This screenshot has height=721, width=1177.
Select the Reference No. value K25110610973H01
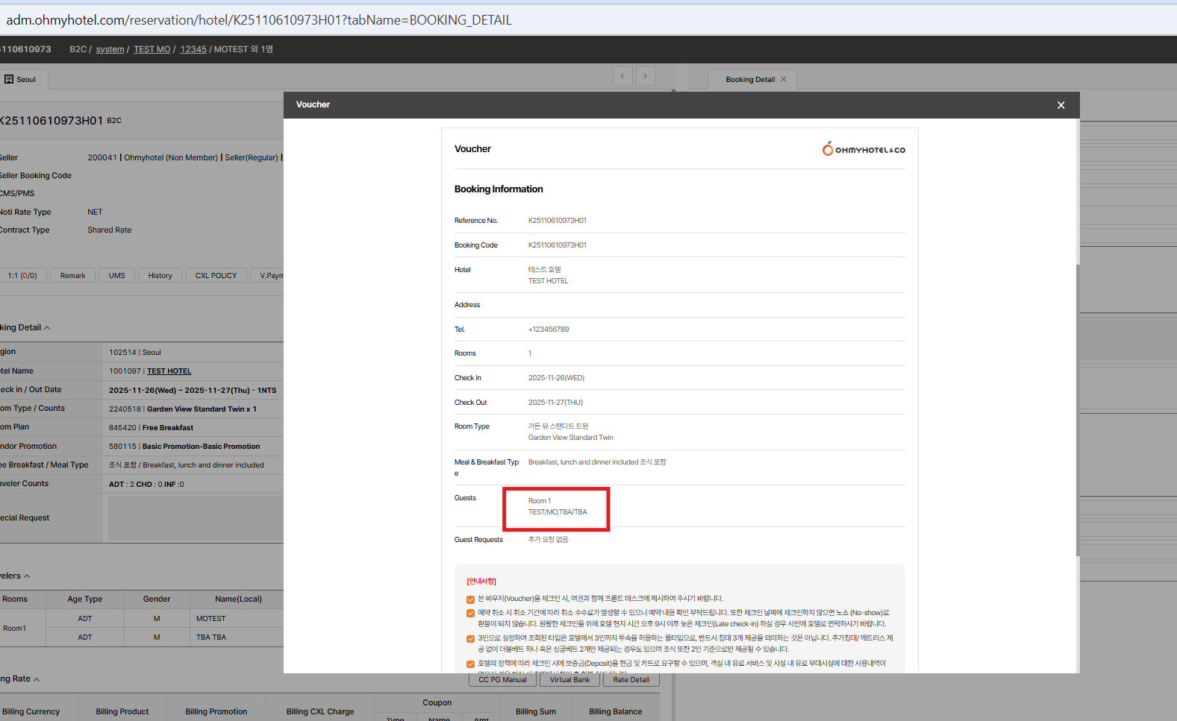click(x=558, y=221)
